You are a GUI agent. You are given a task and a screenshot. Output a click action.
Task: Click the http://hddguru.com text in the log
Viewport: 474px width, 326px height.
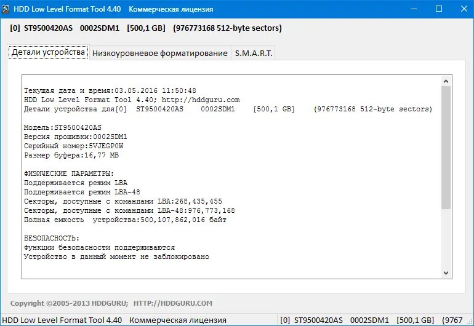click(201, 100)
